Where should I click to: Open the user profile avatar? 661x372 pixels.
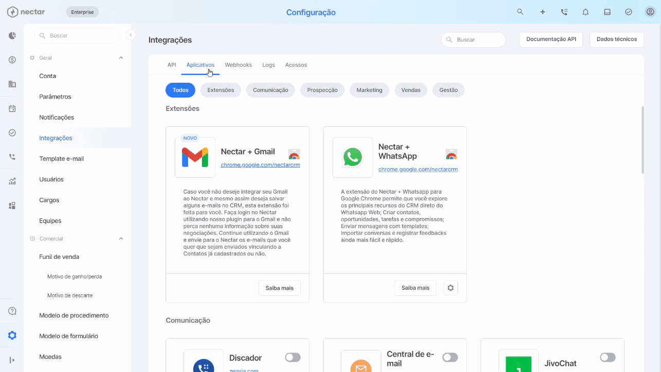(650, 12)
